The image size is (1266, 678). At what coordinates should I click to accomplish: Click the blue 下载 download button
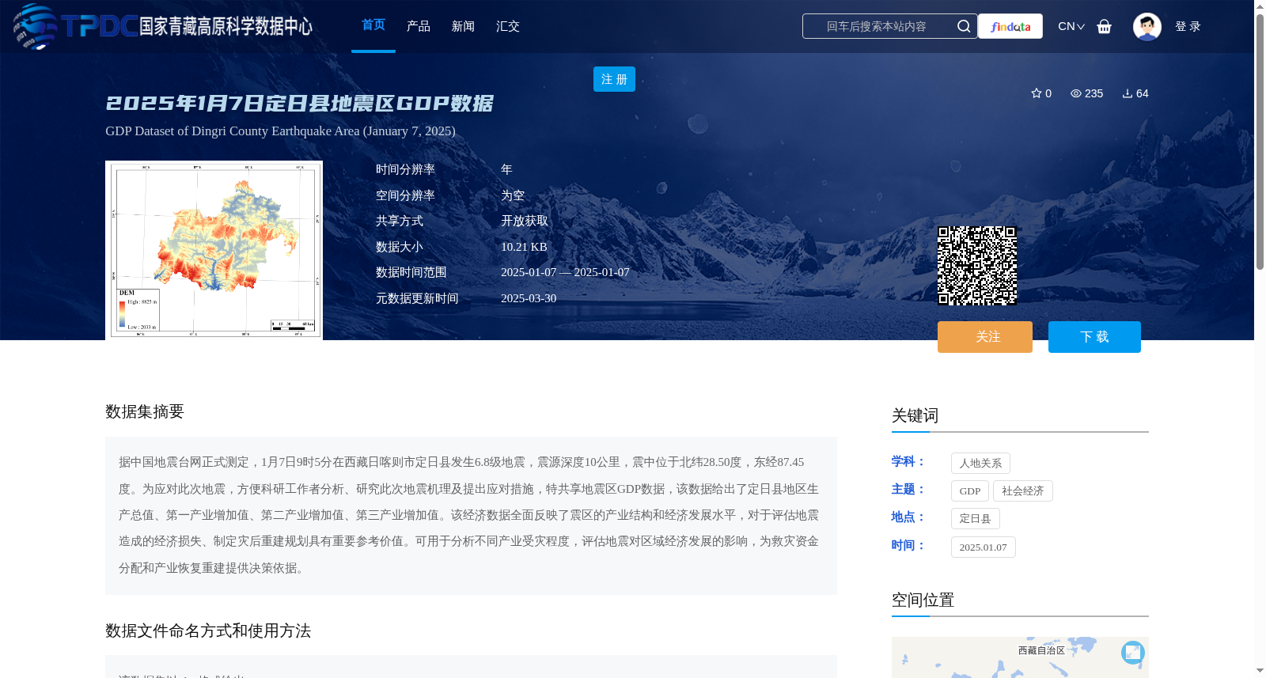click(x=1094, y=337)
